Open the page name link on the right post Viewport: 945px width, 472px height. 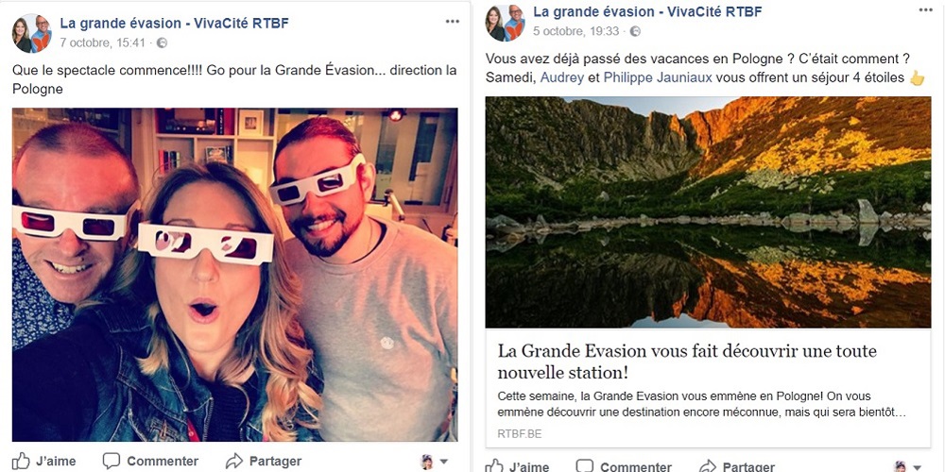[648, 11]
